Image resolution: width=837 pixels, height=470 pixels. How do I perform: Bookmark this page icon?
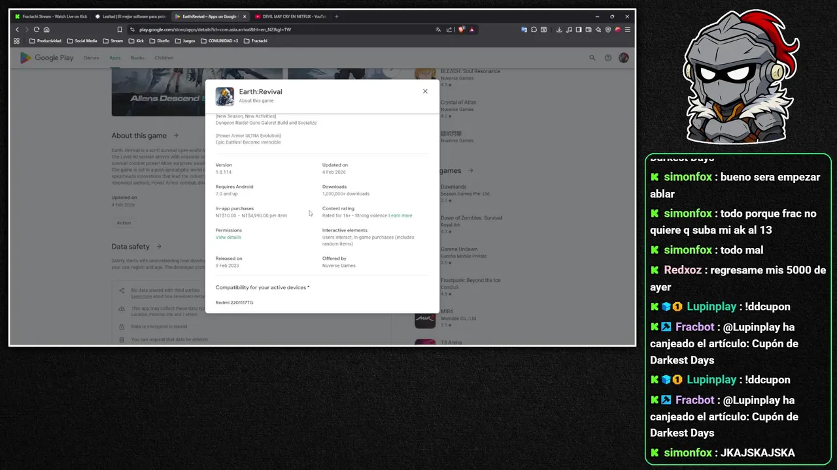(120, 29)
